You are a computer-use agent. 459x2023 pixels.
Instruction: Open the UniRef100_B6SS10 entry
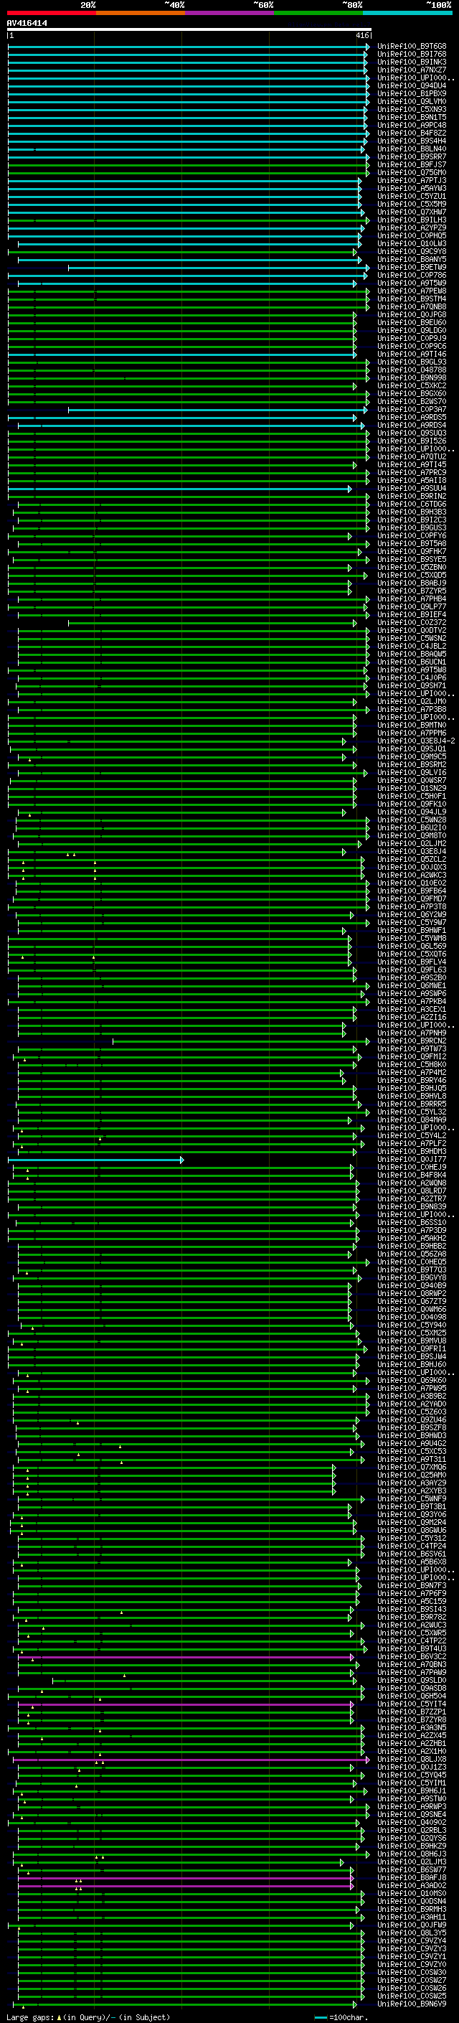tap(412, 1223)
